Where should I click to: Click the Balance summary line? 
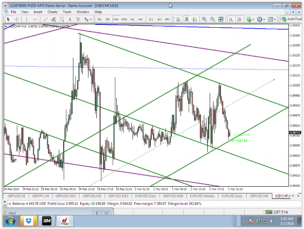(107, 204)
